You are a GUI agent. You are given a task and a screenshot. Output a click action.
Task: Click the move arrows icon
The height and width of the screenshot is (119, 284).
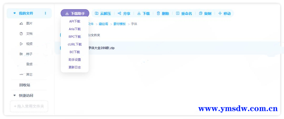pyautogui.click(x=220, y=13)
